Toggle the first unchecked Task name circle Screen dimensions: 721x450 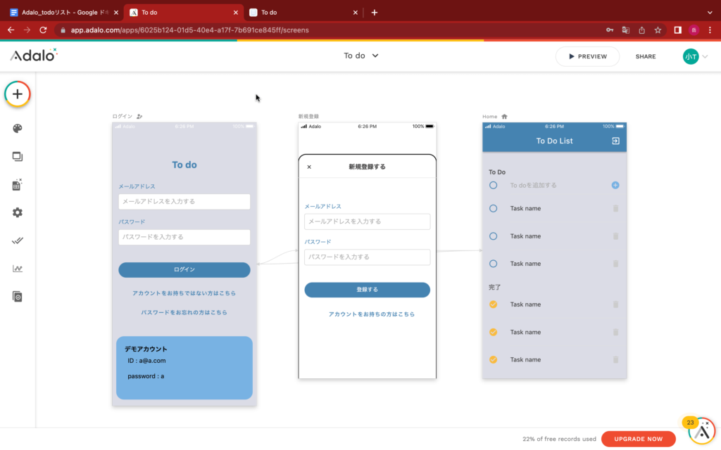click(493, 208)
